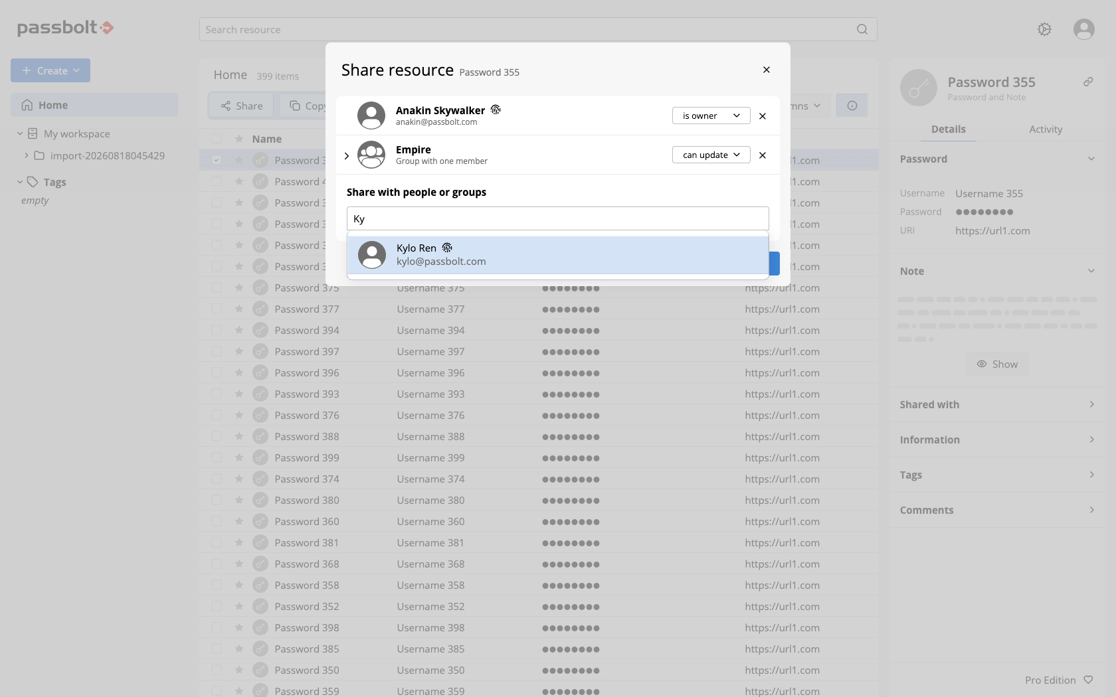The height and width of the screenshot is (697, 1116).
Task: Show the hidden note
Action: tap(997, 364)
